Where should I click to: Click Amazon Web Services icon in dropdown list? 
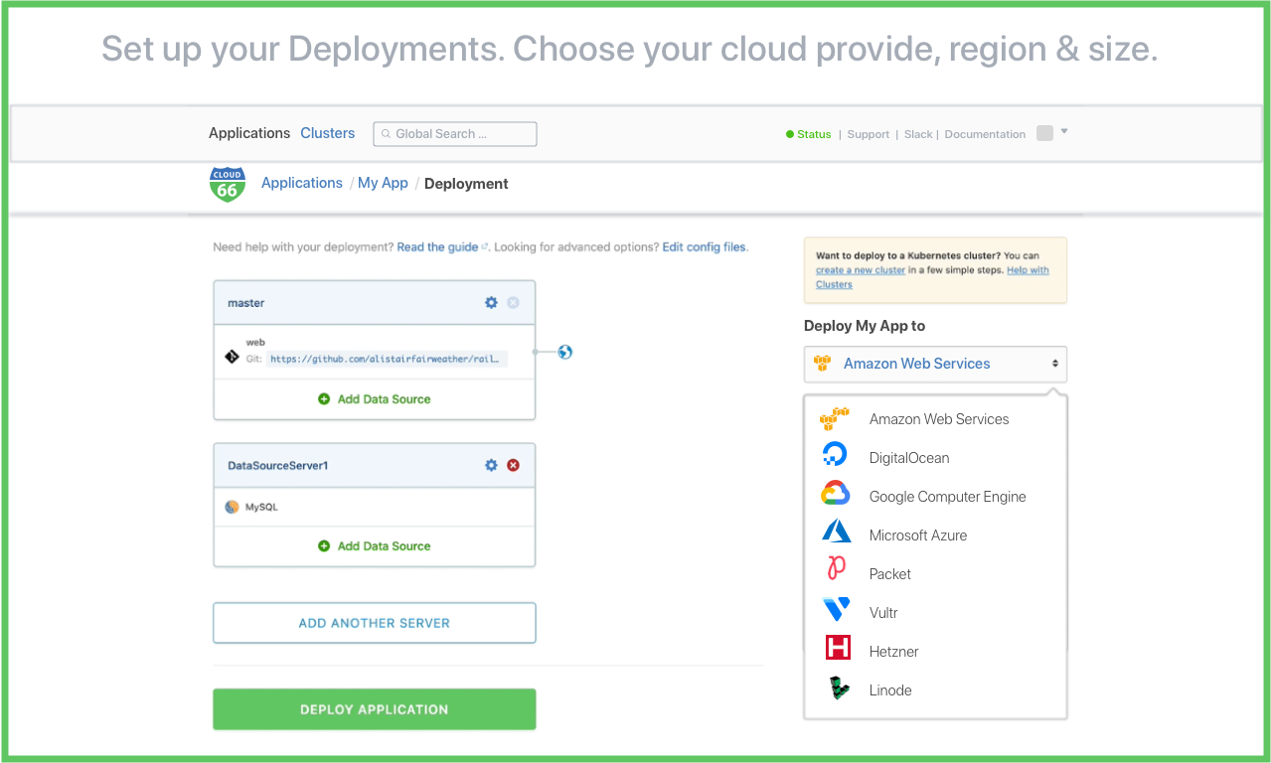(x=835, y=418)
